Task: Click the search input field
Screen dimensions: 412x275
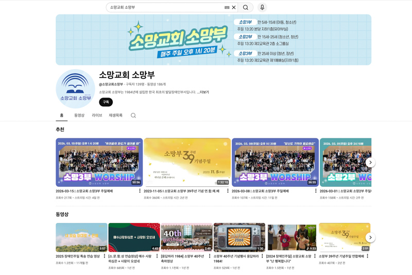Action: (x=165, y=7)
